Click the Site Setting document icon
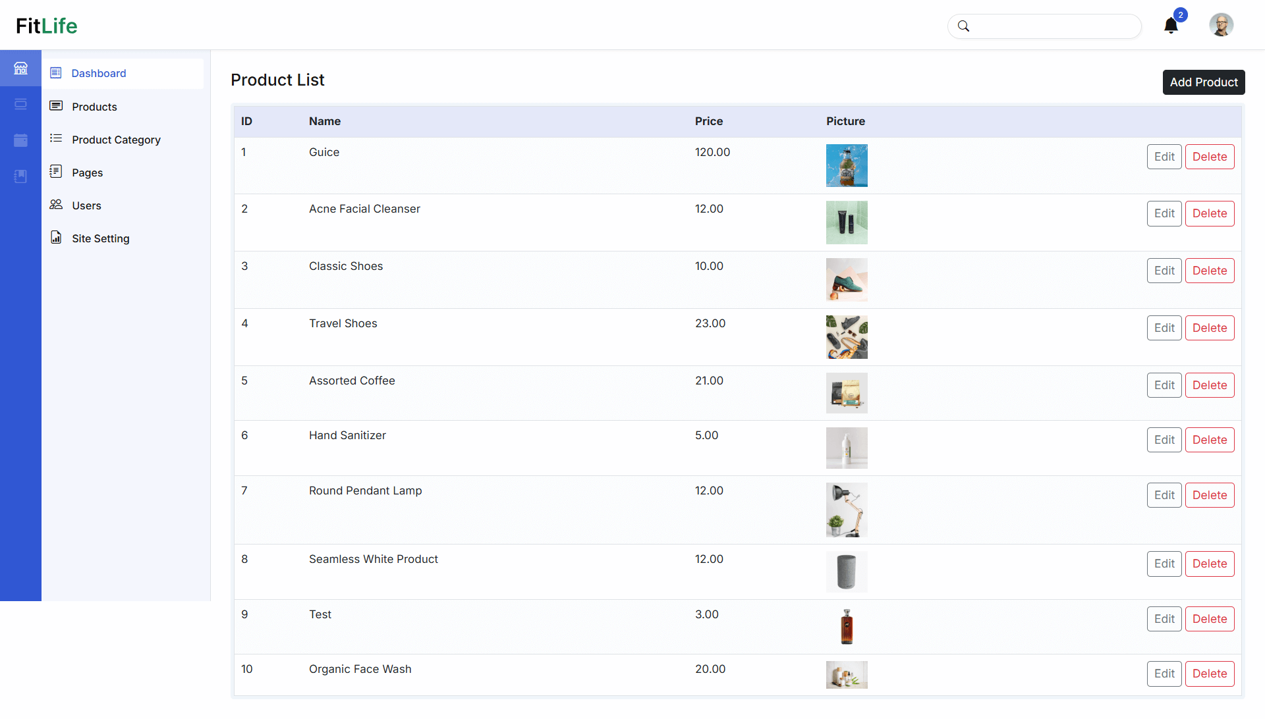 pos(56,238)
